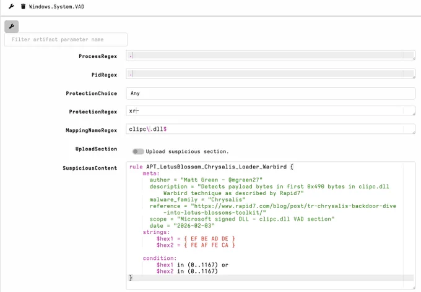421x292 pixels.
Task: Place cursor on the $hex1 string definition line
Action: (196, 238)
